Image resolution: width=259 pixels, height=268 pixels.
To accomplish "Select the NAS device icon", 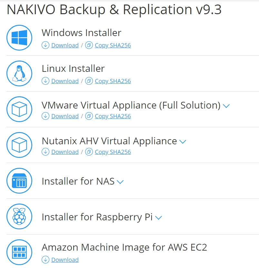I will 19,181.
